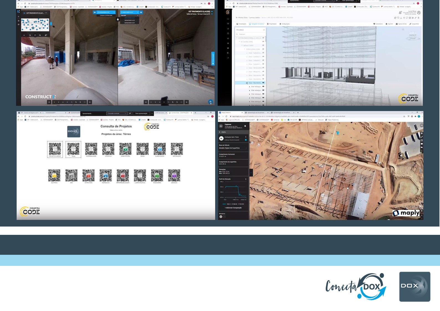Open the 02/06/2020 11:07 date dropdown
Viewport: 440px width, 311px height.
(106, 12)
